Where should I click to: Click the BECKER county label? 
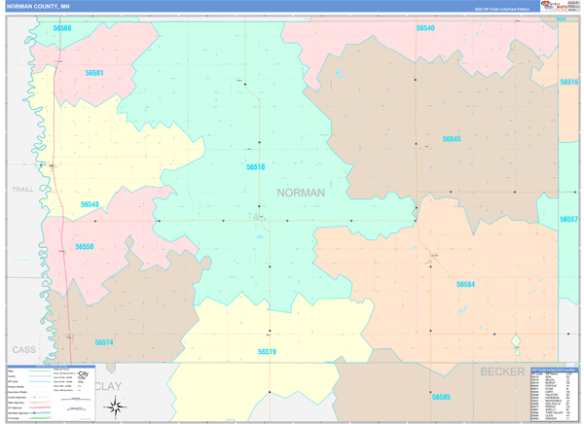(x=502, y=371)
